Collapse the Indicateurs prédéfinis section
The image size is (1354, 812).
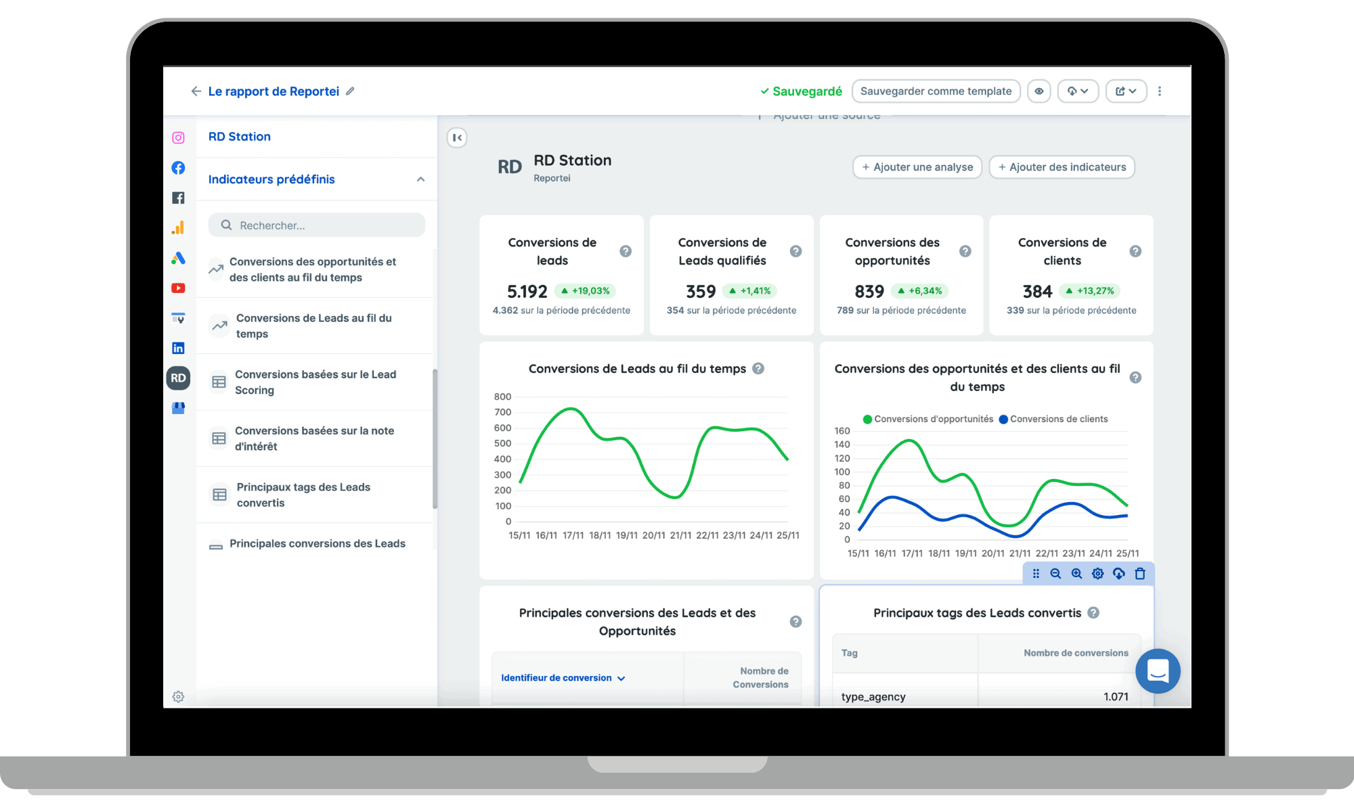click(420, 179)
